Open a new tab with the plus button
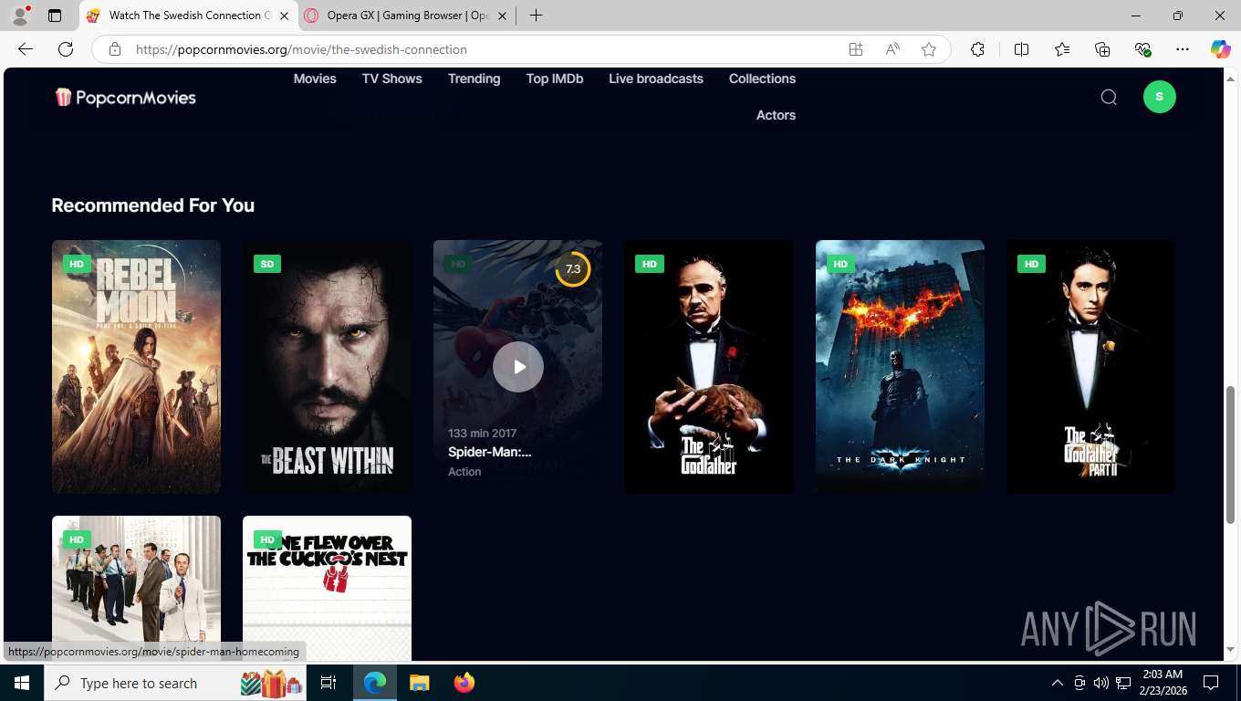The image size is (1241, 701). pyautogui.click(x=536, y=16)
